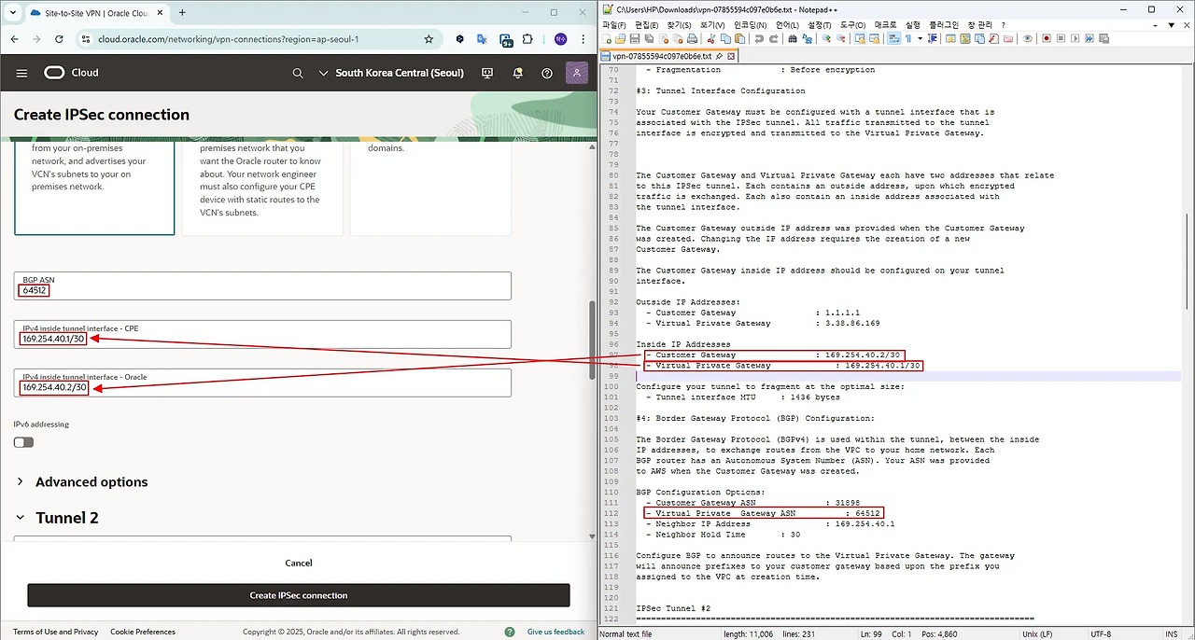This screenshot has width=1195, height=640.
Task: Click the Create IPSec connection button
Action: (298, 595)
